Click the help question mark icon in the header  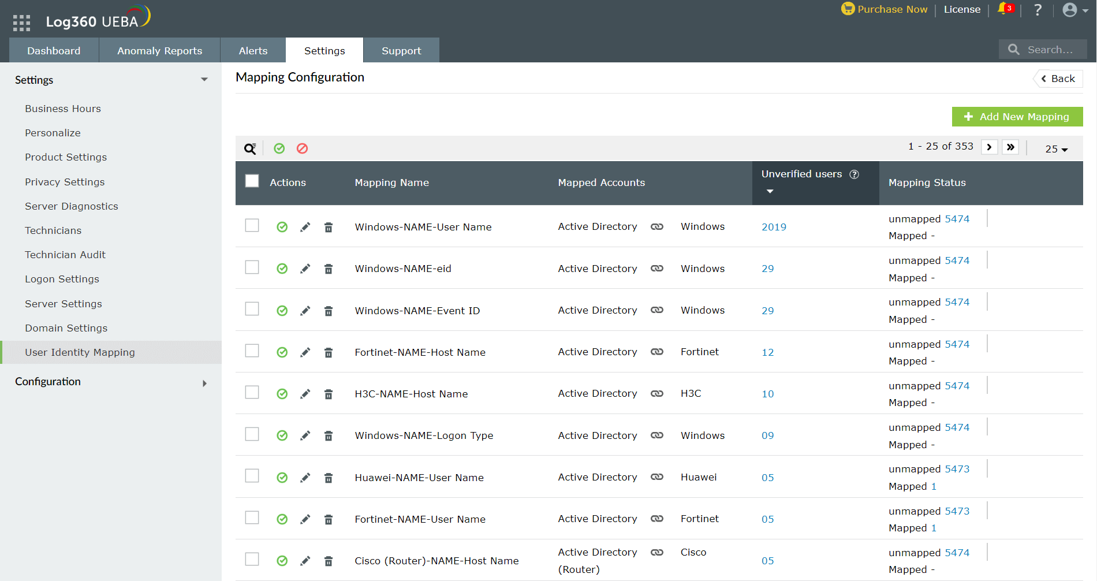(x=1038, y=10)
